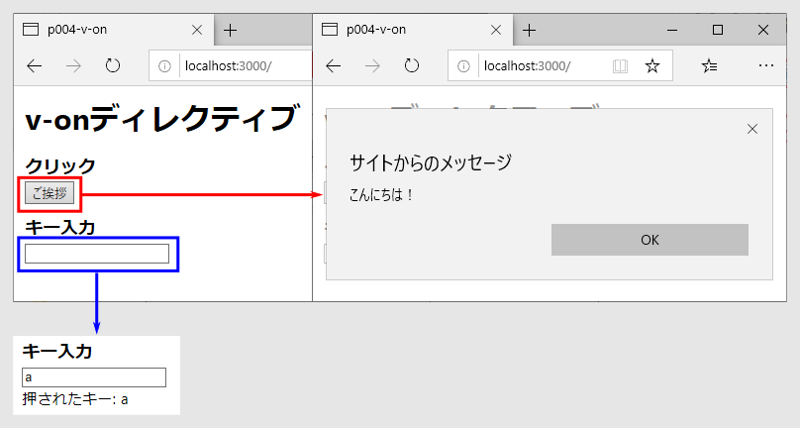Click the ご挨拶 button in left window
This screenshot has height=428, width=800.
(50, 193)
